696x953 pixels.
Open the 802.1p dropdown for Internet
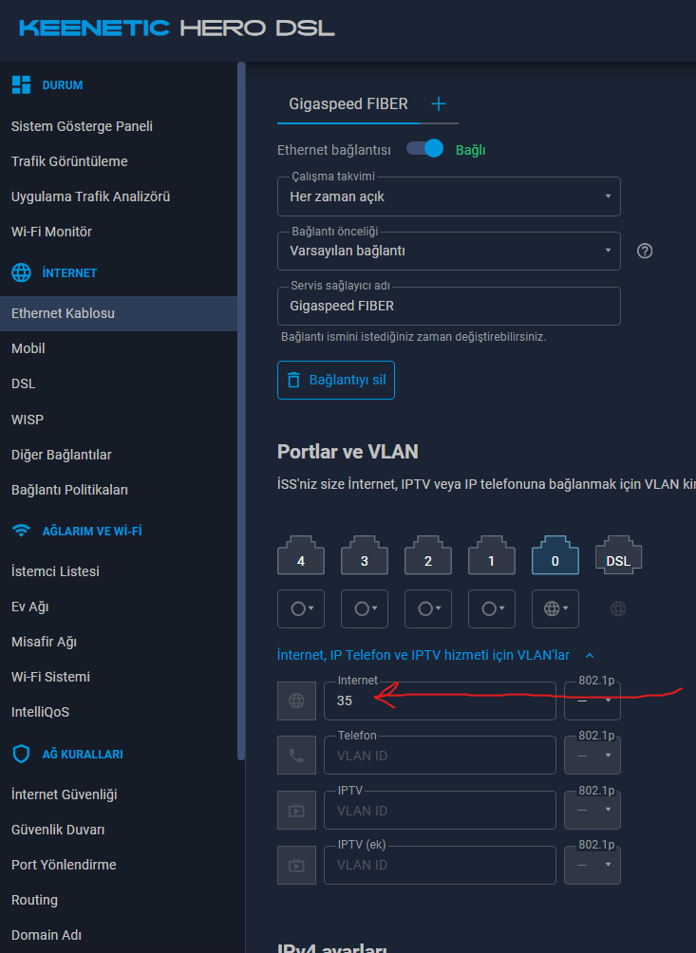click(x=593, y=701)
